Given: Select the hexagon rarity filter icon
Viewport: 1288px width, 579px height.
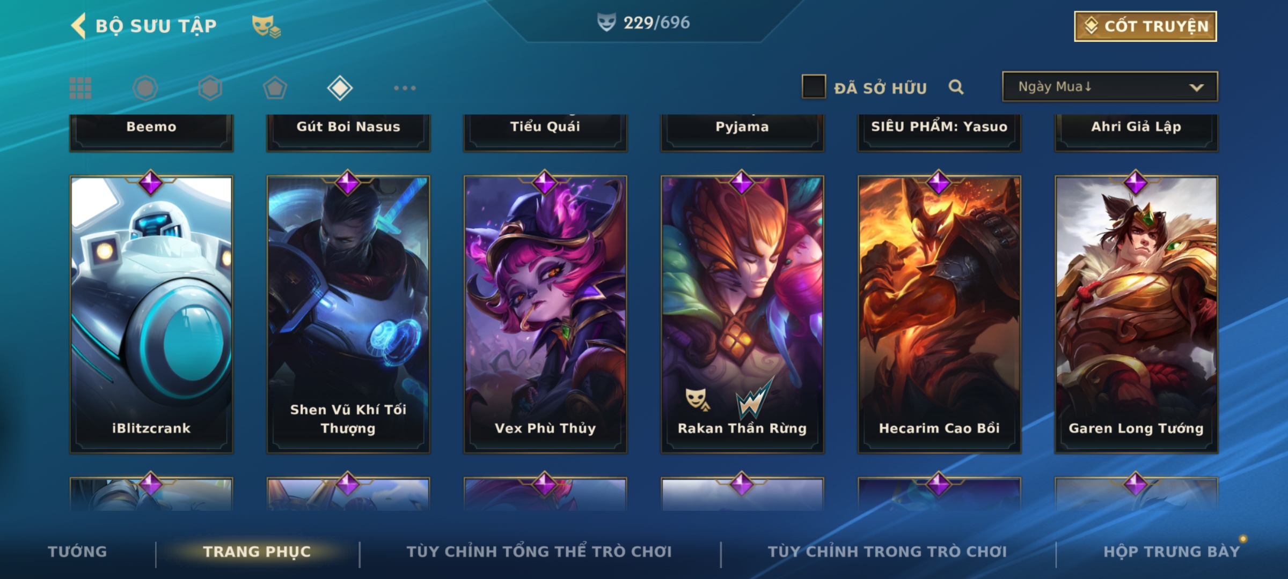Looking at the screenshot, I should point(210,88).
